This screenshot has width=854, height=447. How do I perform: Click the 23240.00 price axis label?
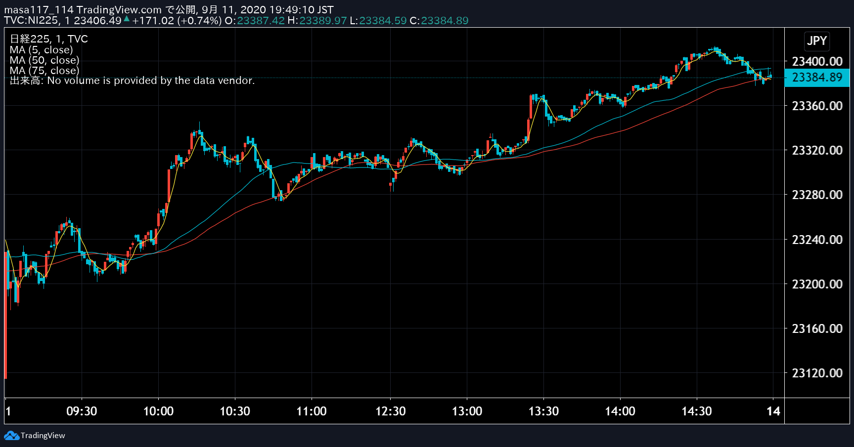(x=817, y=240)
